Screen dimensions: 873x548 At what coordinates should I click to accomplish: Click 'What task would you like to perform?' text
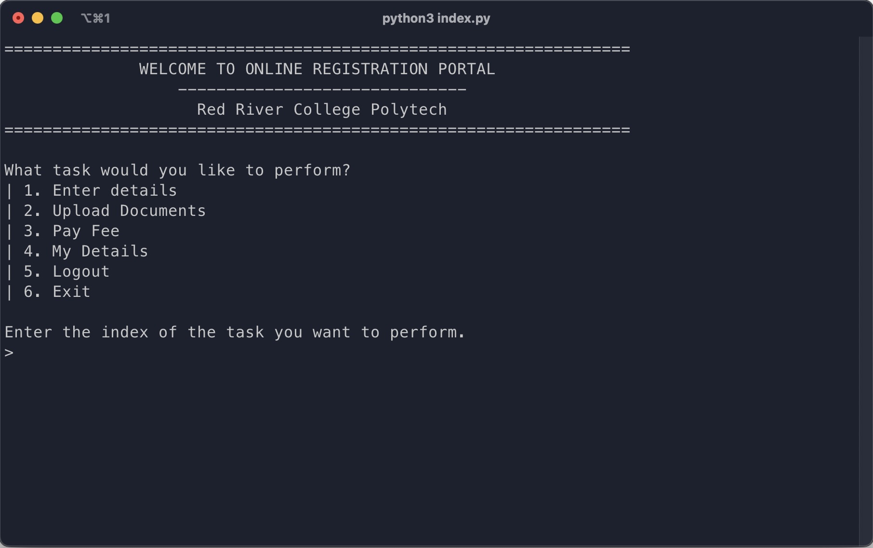(177, 171)
